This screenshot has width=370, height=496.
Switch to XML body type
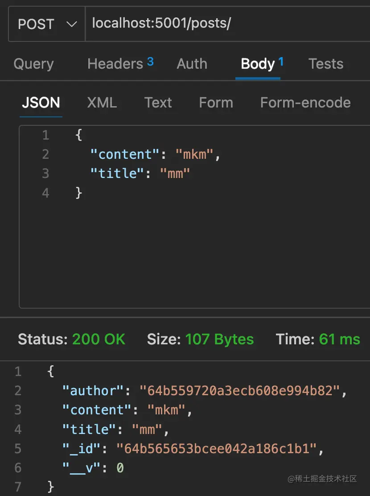pyautogui.click(x=102, y=103)
